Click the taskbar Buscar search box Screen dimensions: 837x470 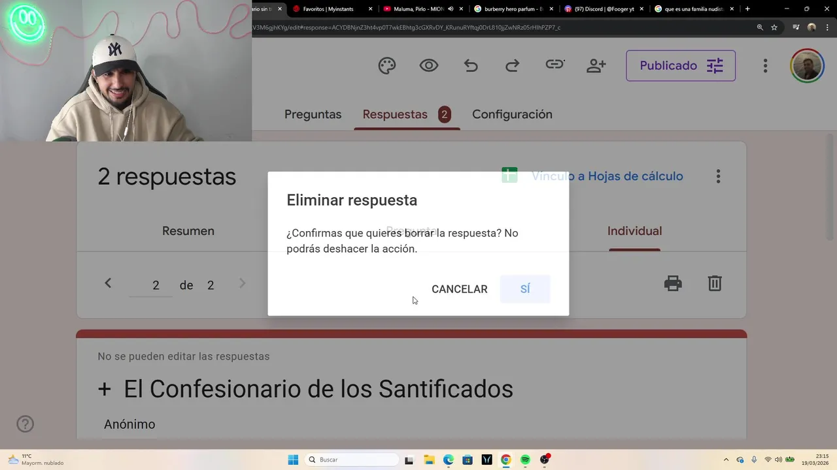coord(352,460)
